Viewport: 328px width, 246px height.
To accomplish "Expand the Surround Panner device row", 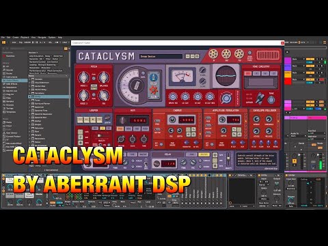I will tap(30, 103).
